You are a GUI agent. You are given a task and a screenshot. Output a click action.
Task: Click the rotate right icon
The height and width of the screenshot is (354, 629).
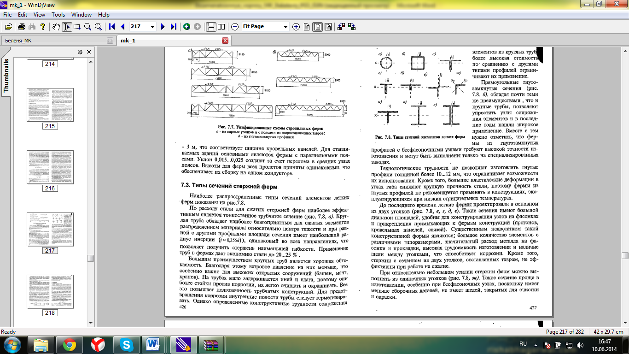[352, 27]
